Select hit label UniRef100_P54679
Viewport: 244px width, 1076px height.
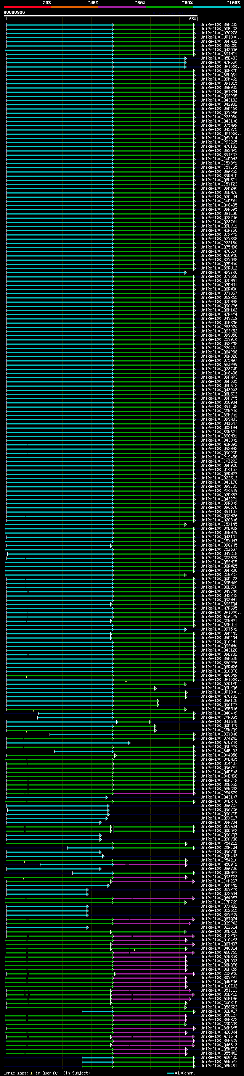pos(219,793)
